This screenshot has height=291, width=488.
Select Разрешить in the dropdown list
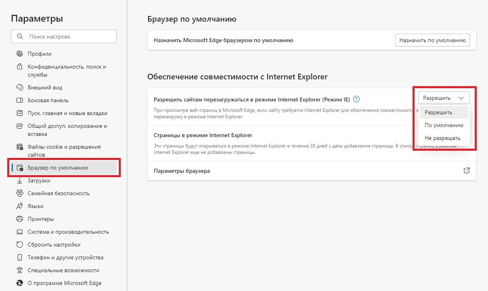(444, 112)
